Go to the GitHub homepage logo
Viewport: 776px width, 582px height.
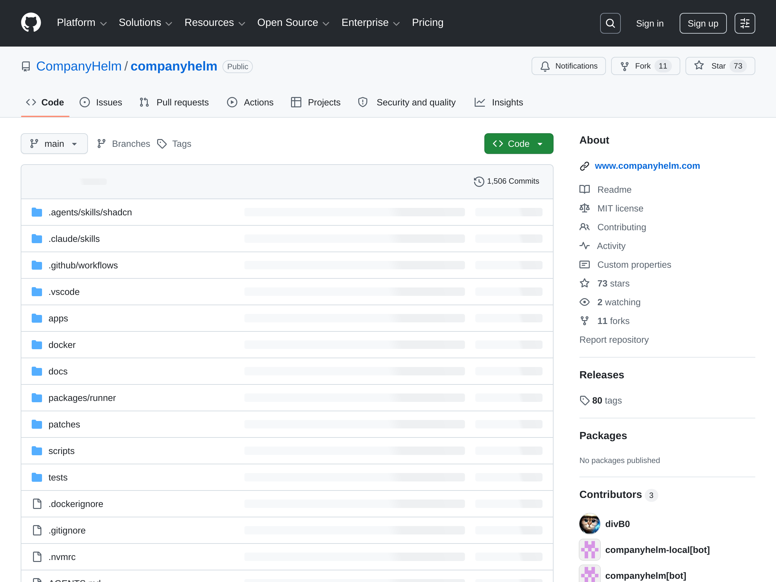31,23
